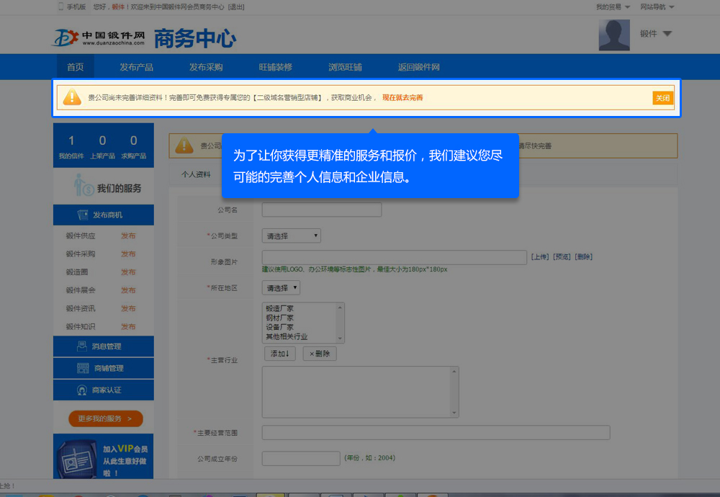The height and width of the screenshot is (497, 720).
Task: Click the 商家认证 badge icon
Action: [84, 390]
